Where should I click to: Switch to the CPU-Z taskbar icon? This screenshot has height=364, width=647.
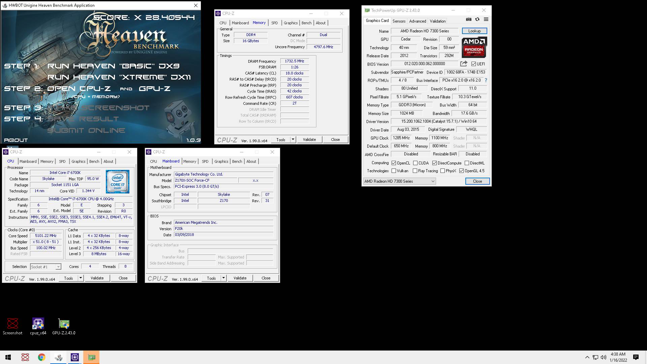coord(75,357)
